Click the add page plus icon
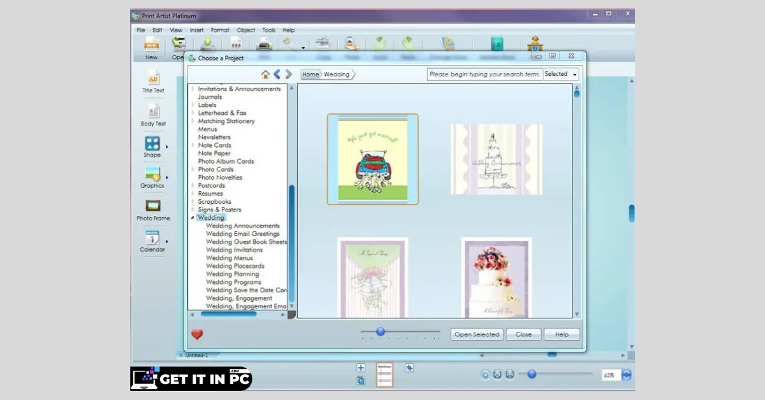Image resolution: width=765 pixels, height=400 pixels. pos(361,368)
